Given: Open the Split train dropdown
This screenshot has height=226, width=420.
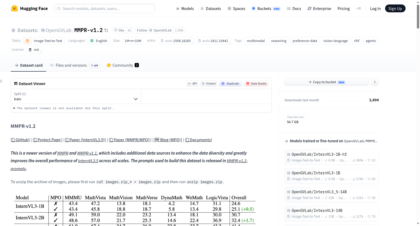Looking at the screenshot, I should pos(76,96).
